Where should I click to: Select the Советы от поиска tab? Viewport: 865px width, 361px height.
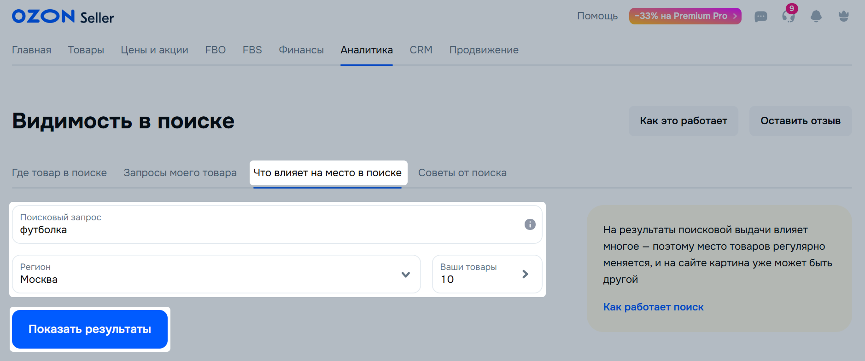tap(462, 173)
